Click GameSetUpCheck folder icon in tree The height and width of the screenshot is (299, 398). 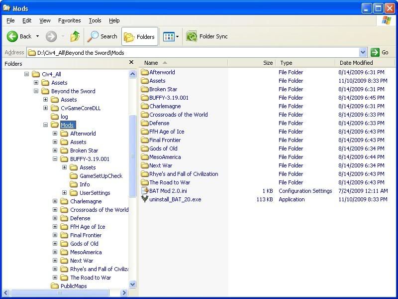click(74, 176)
